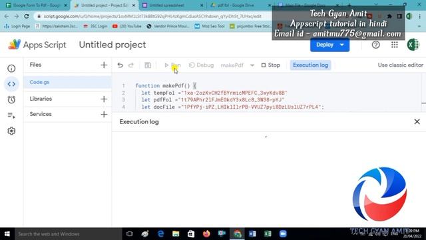Open the Overview info icon in sidebar
The image size is (426, 240).
[11, 68]
